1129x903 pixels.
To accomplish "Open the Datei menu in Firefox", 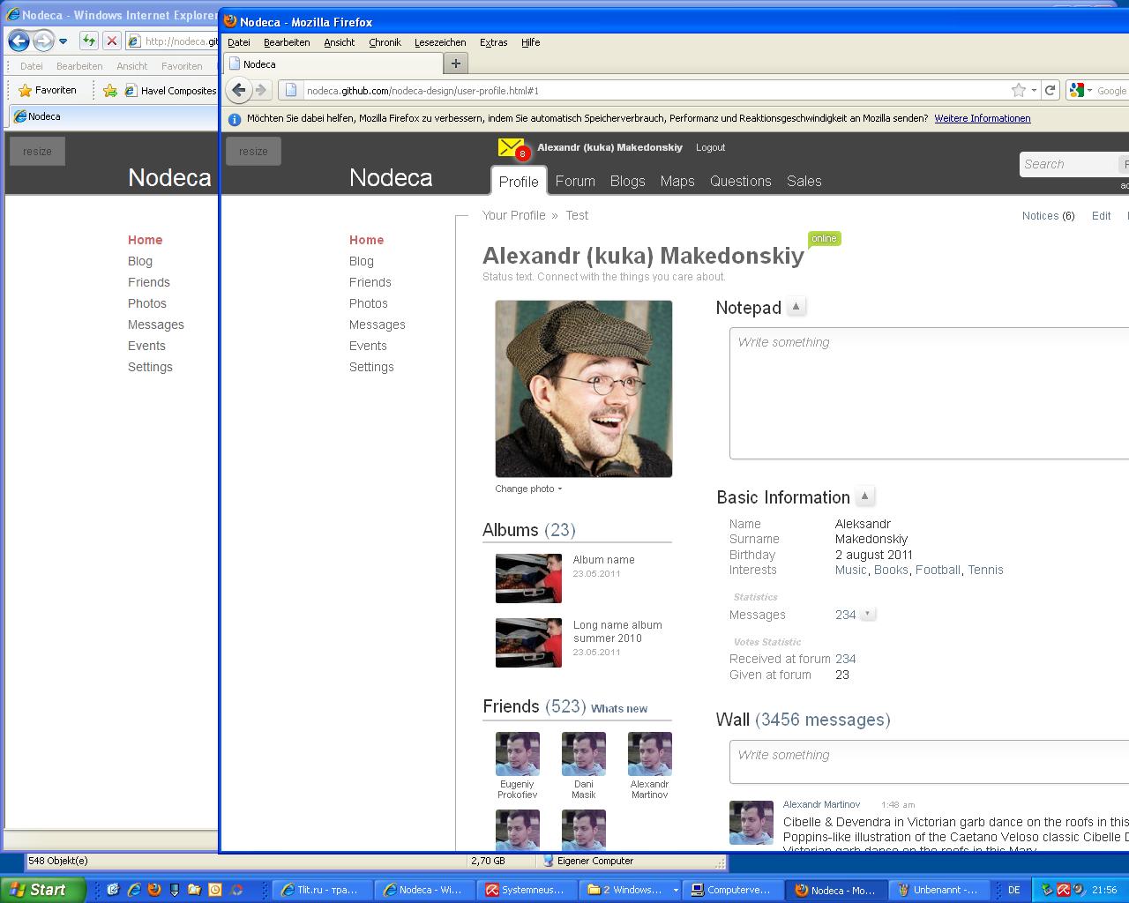I will point(239,42).
